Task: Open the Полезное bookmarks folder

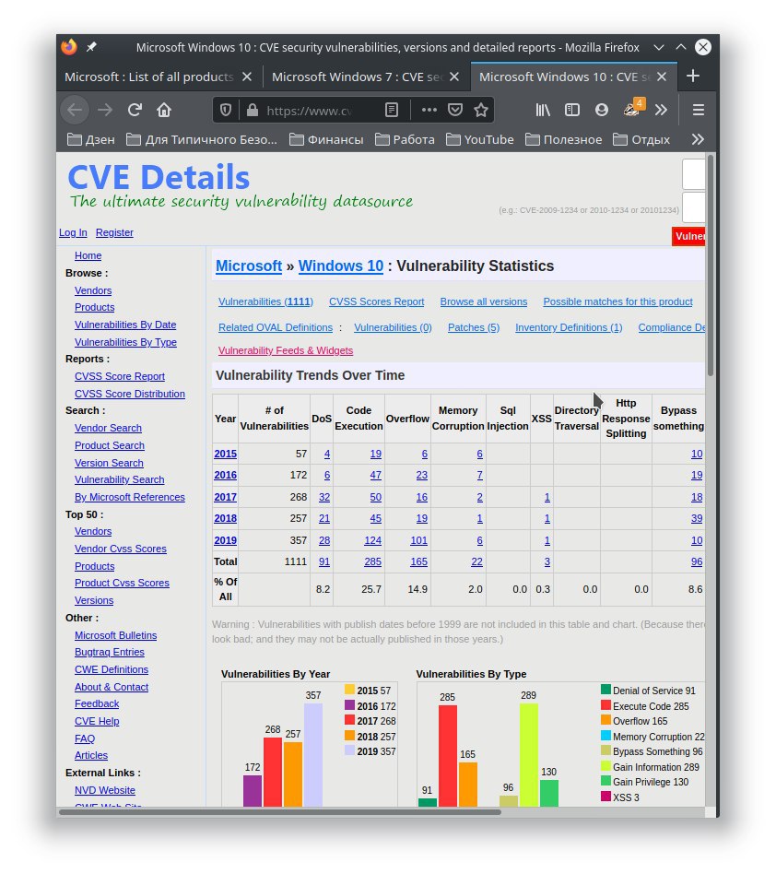Action: (x=564, y=139)
